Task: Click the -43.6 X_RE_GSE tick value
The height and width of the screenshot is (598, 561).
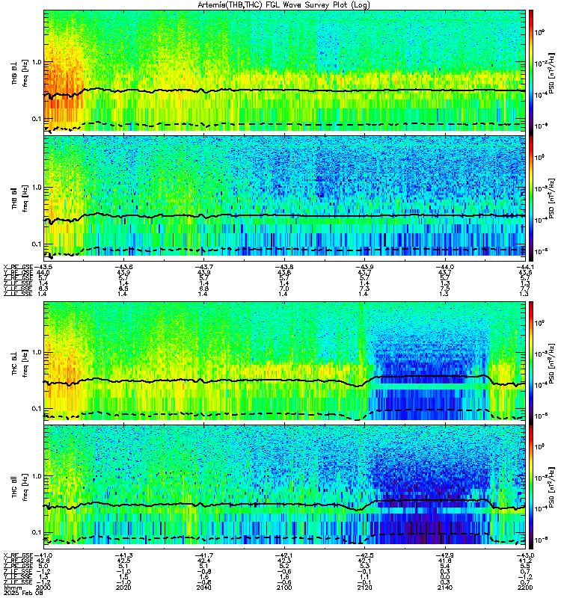Action: [123, 268]
